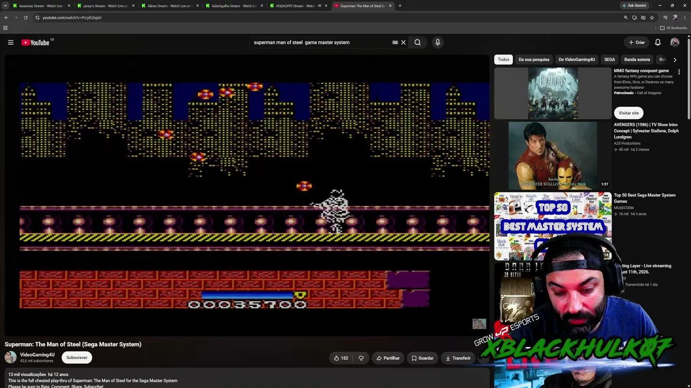
Task: Click the MMO fantasy conquest game ad title
Action: point(641,71)
